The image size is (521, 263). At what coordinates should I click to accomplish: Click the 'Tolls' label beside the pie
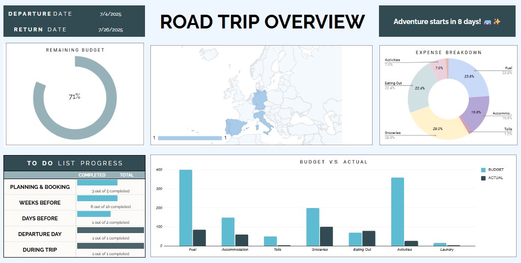tap(508, 129)
